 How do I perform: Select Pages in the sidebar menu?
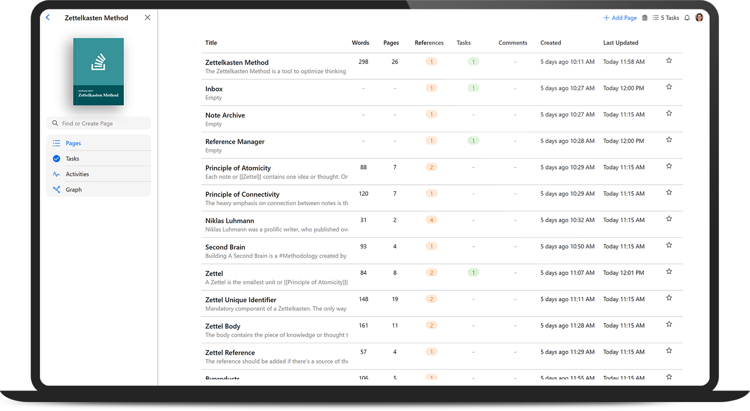click(x=73, y=143)
